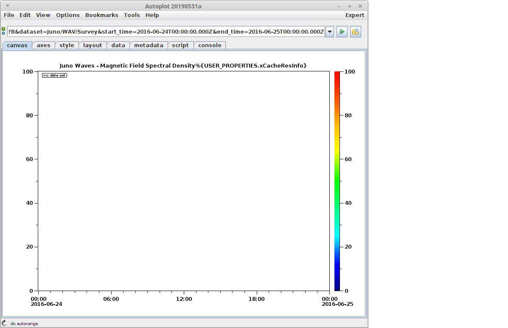Select the canvas tab
Screen dimensions: 508x328
tap(17, 45)
